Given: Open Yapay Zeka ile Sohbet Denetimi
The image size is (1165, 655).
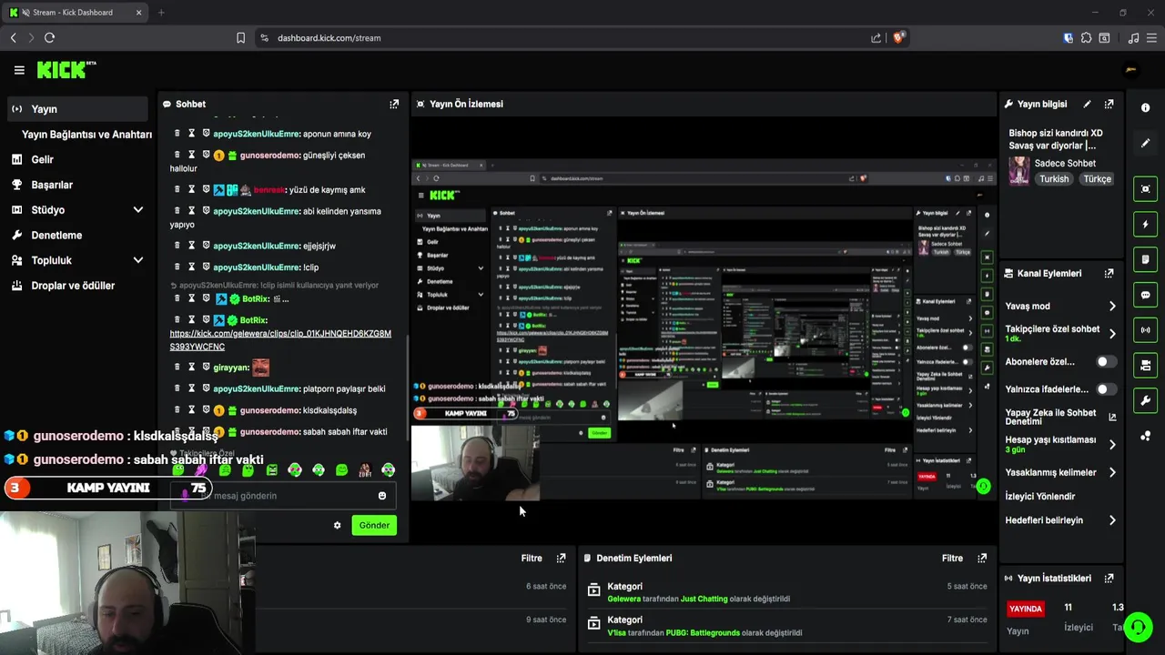Looking at the screenshot, I should [1060, 417].
